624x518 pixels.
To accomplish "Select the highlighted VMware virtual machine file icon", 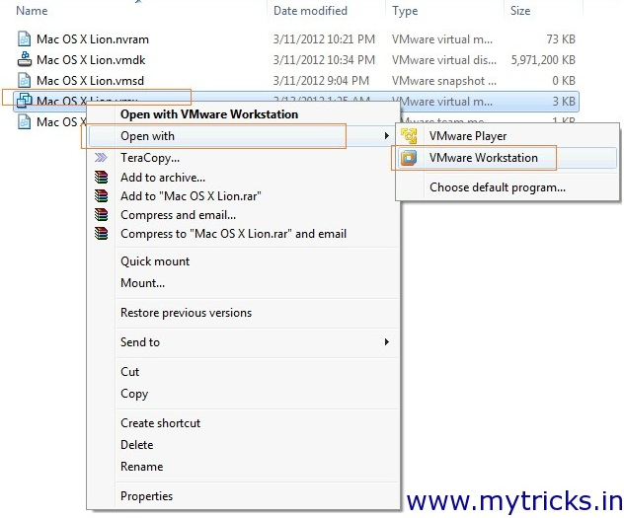I will [x=25, y=101].
